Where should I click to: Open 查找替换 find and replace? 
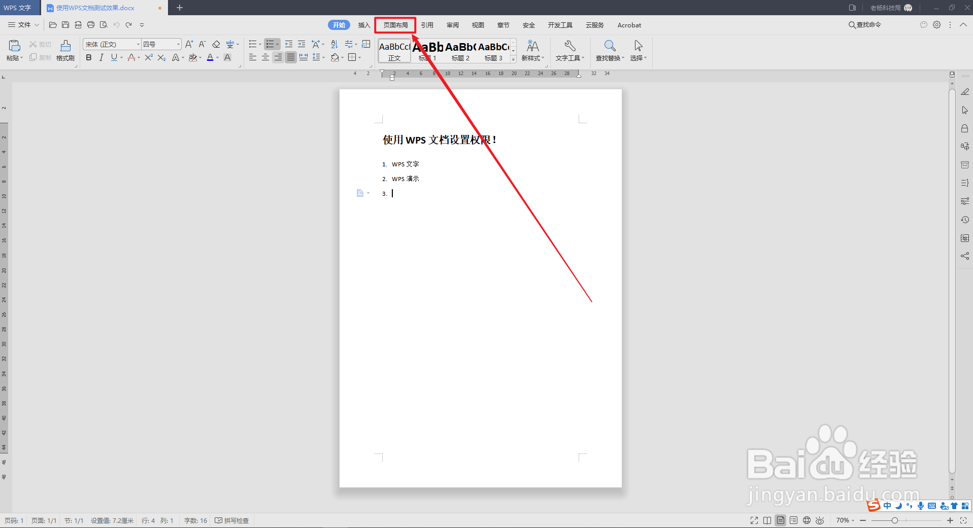pos(610,51)
